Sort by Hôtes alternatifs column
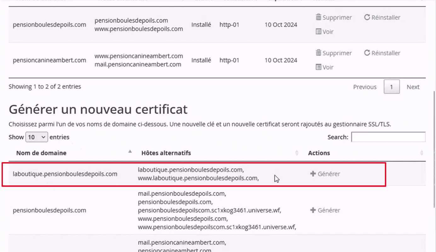The height and width of the screenshot is (252, 436). (x=219, y=153)
